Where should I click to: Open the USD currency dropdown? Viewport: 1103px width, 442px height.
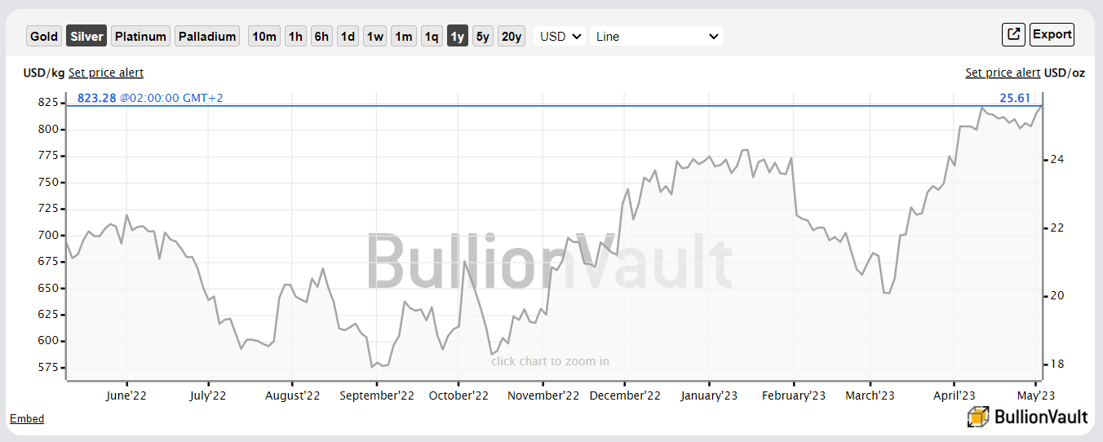(x=560, y=36)
